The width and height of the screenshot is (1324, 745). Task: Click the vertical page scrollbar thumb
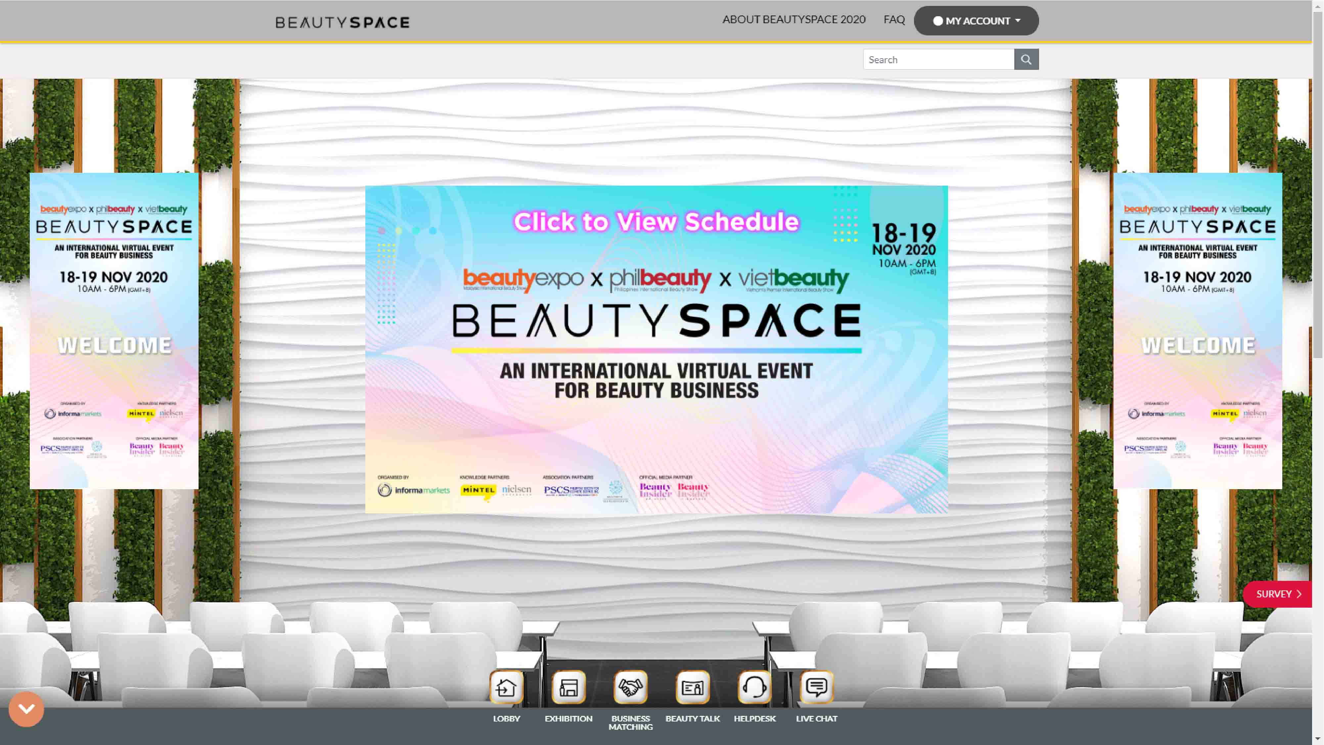[1317, 185]
